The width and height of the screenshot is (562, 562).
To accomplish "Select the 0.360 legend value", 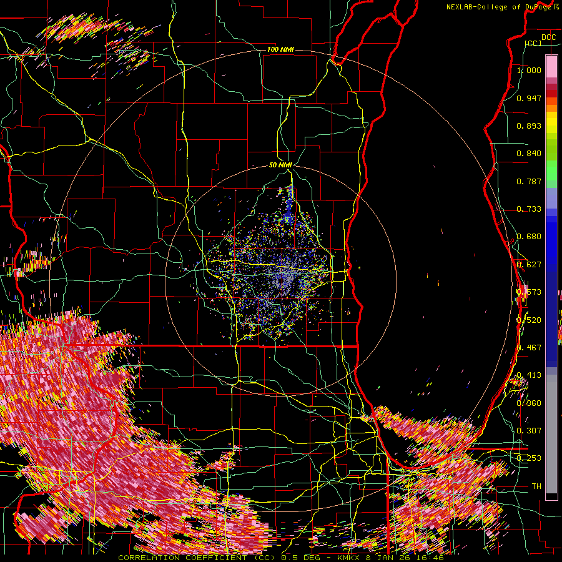I will 529,403.
